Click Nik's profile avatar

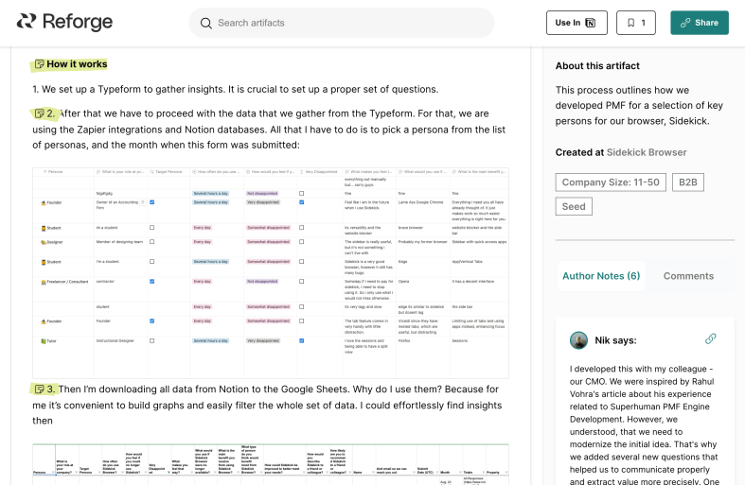coord(578,340)
